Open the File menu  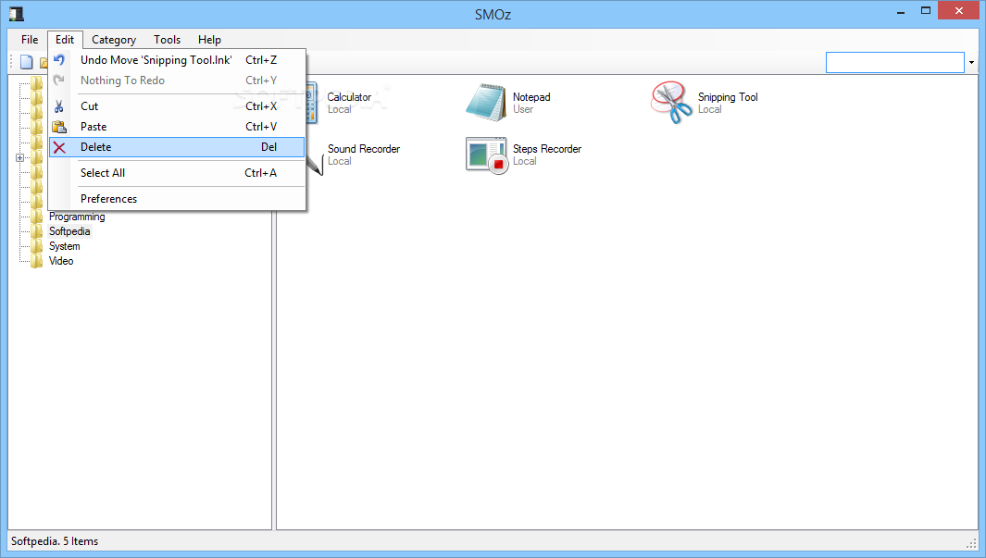pos(30,40)
